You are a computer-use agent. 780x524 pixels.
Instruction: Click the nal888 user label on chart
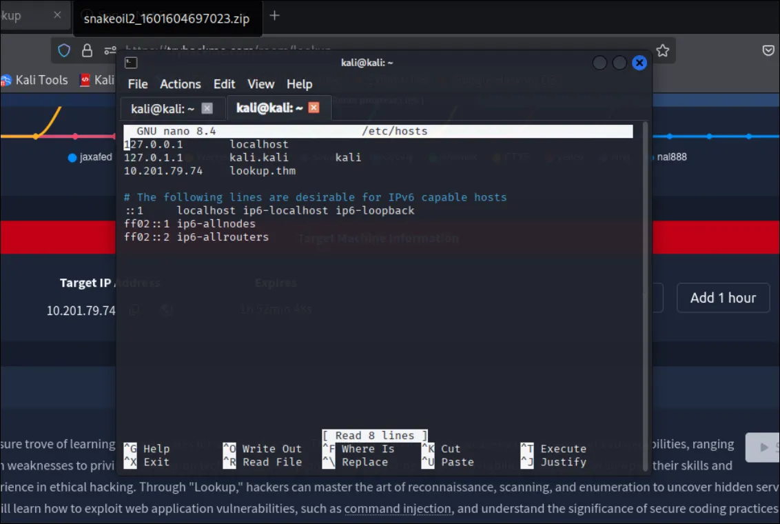pyautogui.click(x=672, y=157)
